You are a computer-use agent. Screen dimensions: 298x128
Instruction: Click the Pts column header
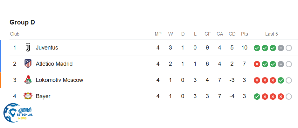(x=244, y=34)
